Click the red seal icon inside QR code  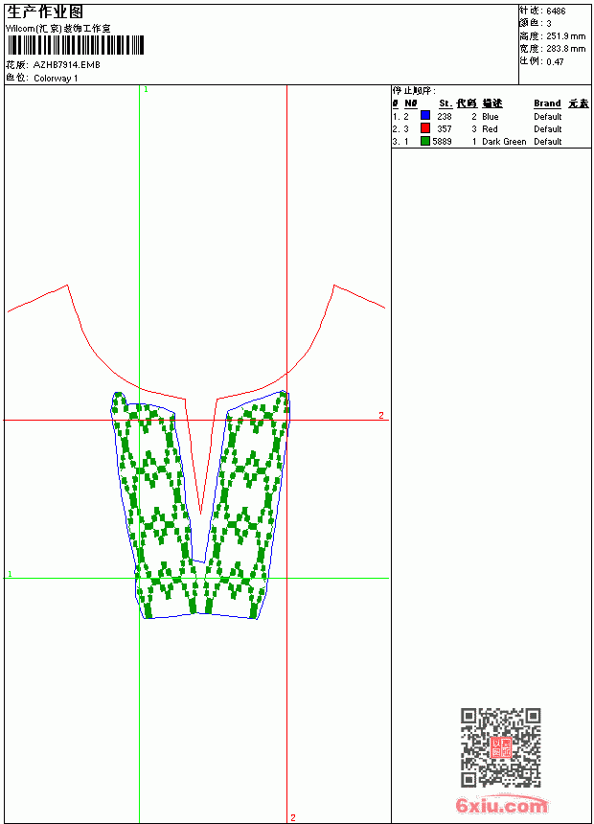click(x=501, y=747)
